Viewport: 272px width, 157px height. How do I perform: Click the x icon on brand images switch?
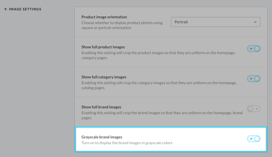(x=257, y=109)
